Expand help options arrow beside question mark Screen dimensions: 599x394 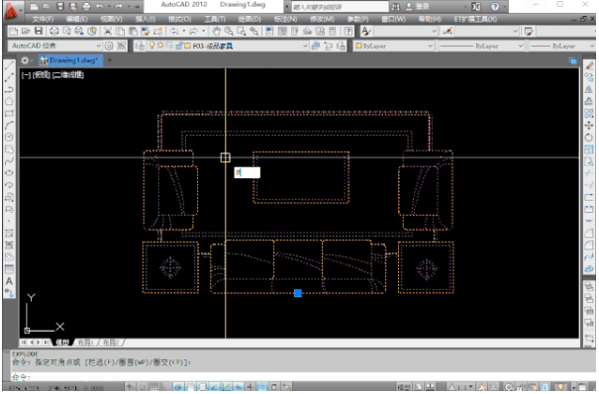[x=504, y=7]
